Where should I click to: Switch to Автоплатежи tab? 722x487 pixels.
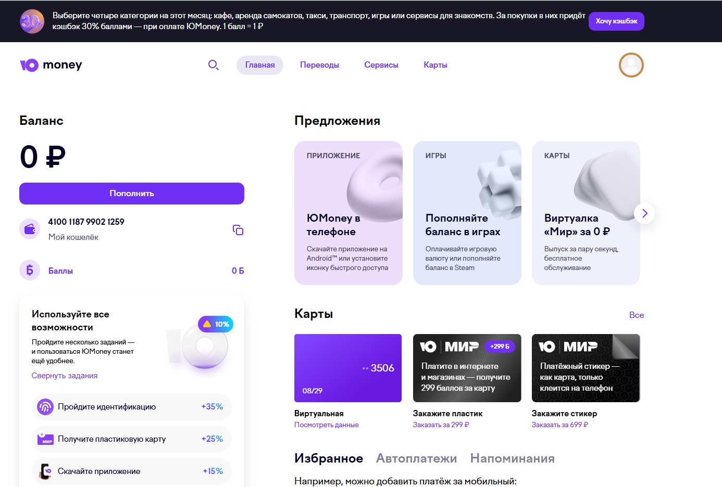[416, 458]
